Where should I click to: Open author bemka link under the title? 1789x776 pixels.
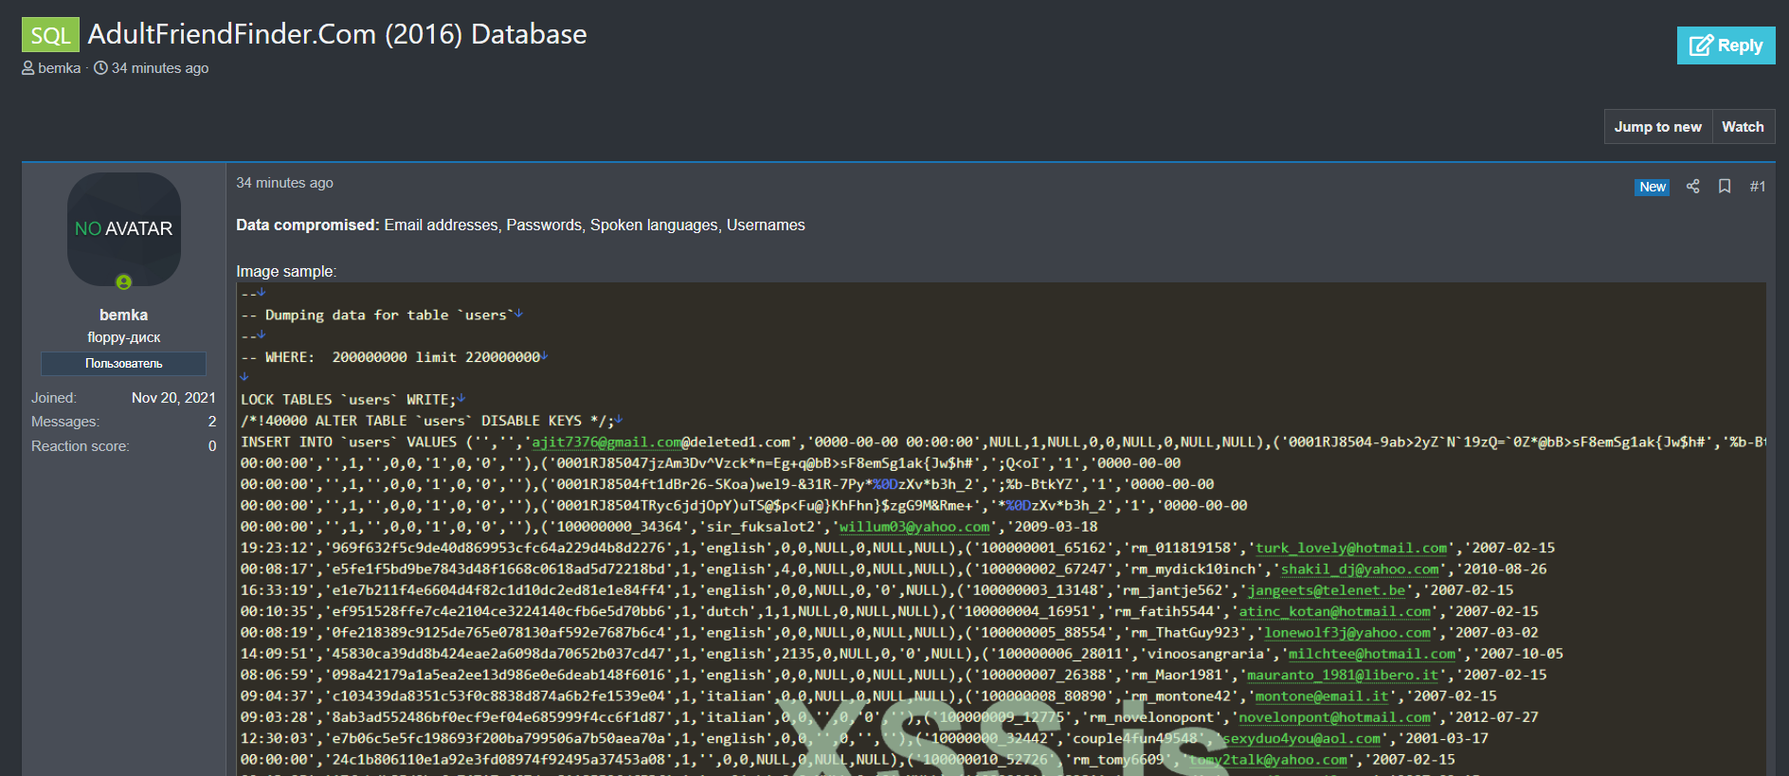[60, 68]
